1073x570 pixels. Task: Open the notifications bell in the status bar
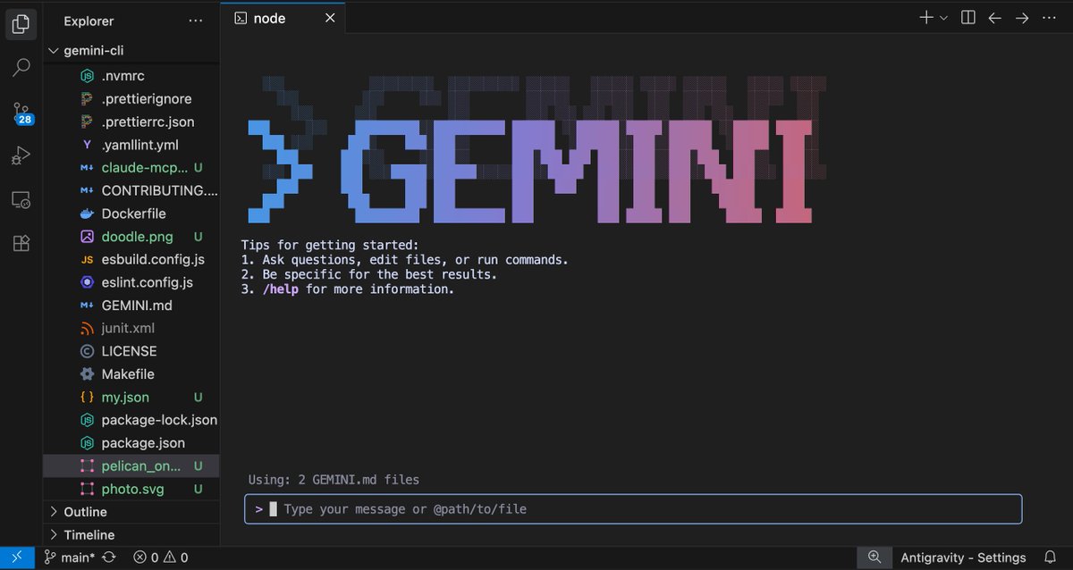coord(1052,557)
